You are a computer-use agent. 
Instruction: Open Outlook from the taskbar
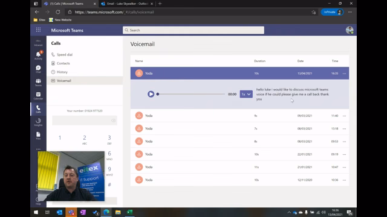59,212
